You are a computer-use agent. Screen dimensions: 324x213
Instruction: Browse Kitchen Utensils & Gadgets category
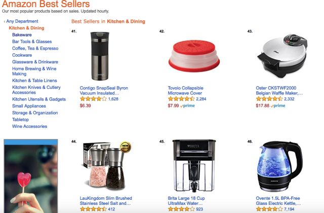pyautogui.click(x=39, y=99)
